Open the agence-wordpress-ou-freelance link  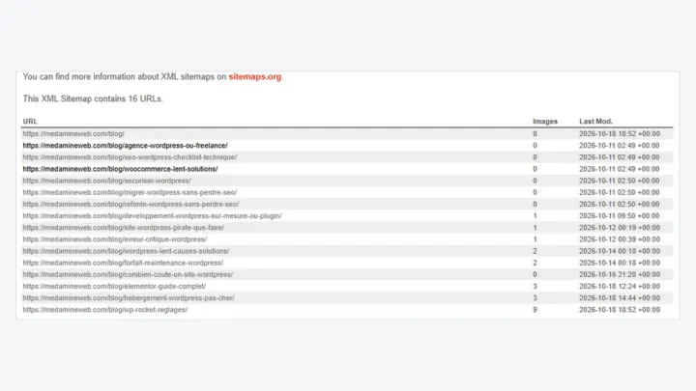coord(125,146)
